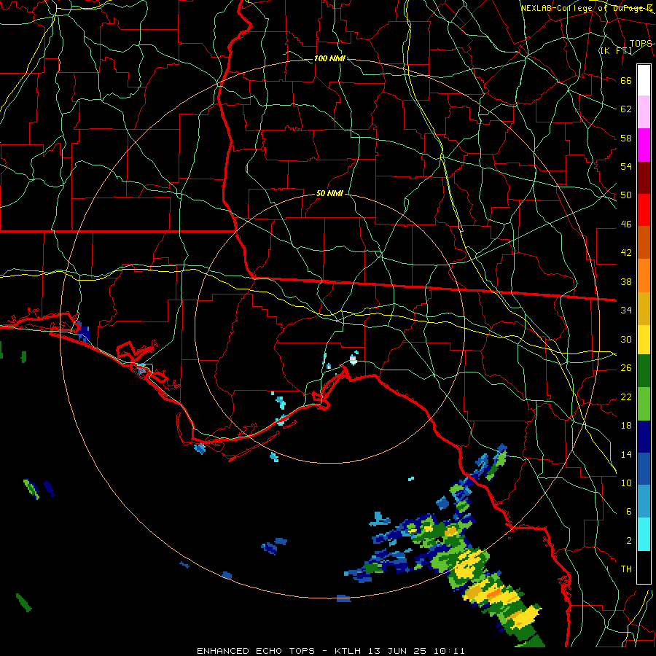
Task: Click the light blue 14 kft legend swatch
Action: pos(644,501)
